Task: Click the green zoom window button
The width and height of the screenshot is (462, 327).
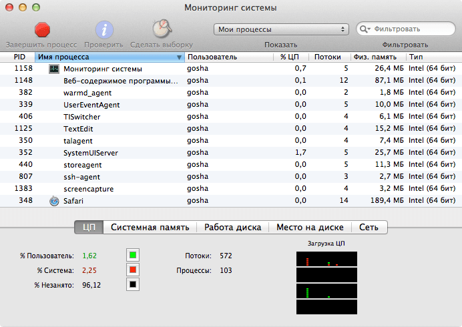Action: click(x=36, y=7)
